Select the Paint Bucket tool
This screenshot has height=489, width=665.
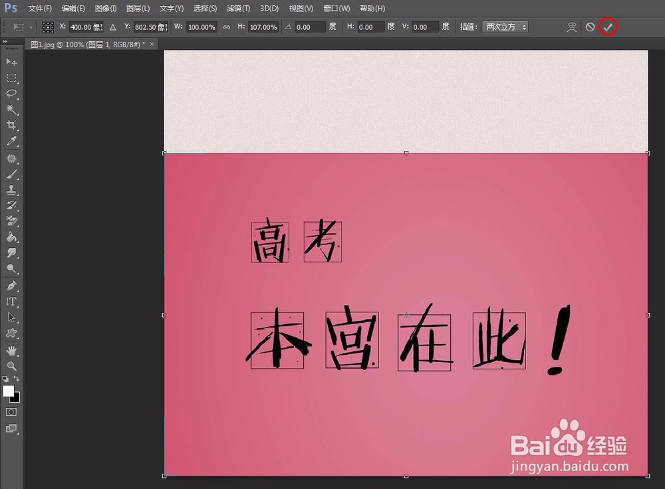point(11,237)
